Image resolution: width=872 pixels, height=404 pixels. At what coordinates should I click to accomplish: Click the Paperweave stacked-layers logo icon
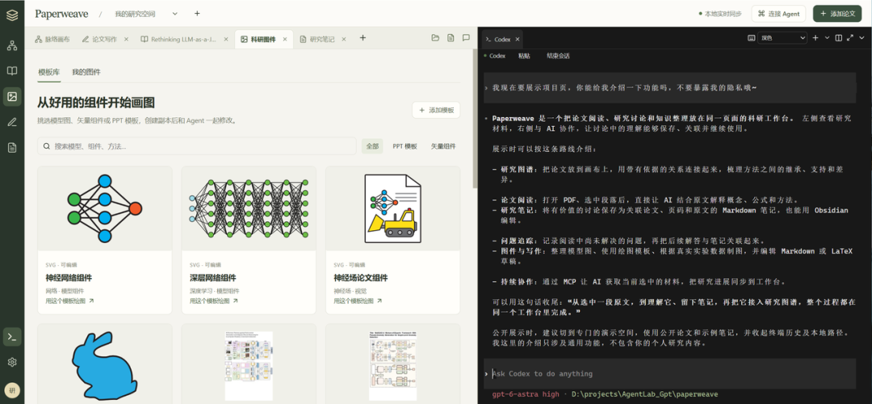coord(11,15)
